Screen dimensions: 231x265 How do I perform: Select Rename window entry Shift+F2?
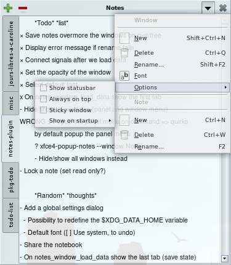pyautogui.click(x=172, y=65)
